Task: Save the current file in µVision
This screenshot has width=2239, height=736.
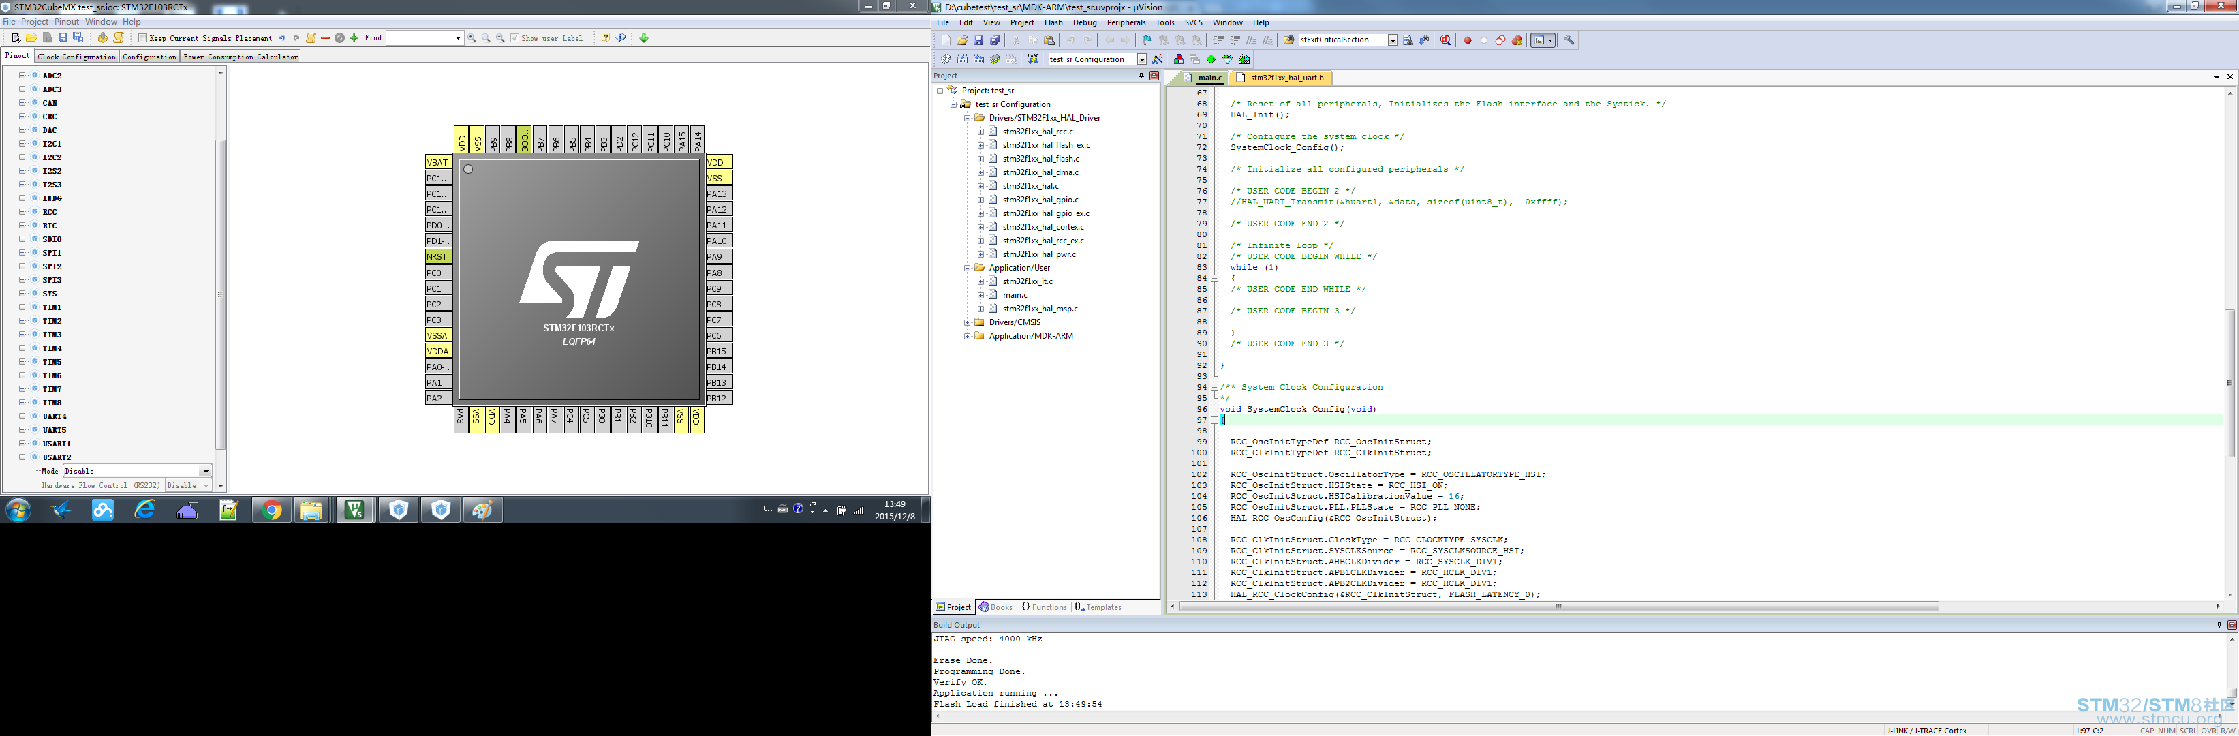Action: (978, 40)
